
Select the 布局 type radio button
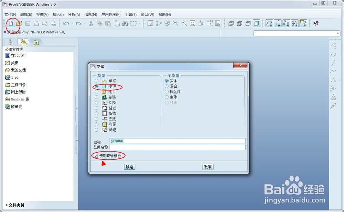pos(97,124)
